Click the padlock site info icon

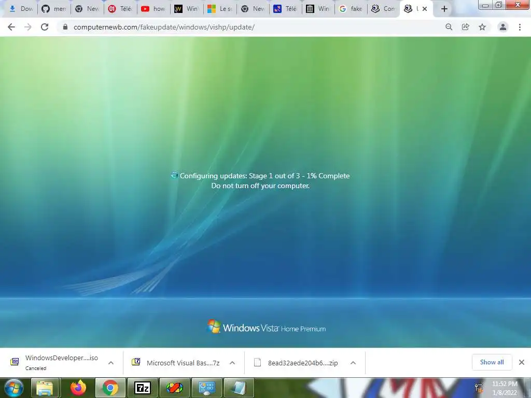click(65, 27)
